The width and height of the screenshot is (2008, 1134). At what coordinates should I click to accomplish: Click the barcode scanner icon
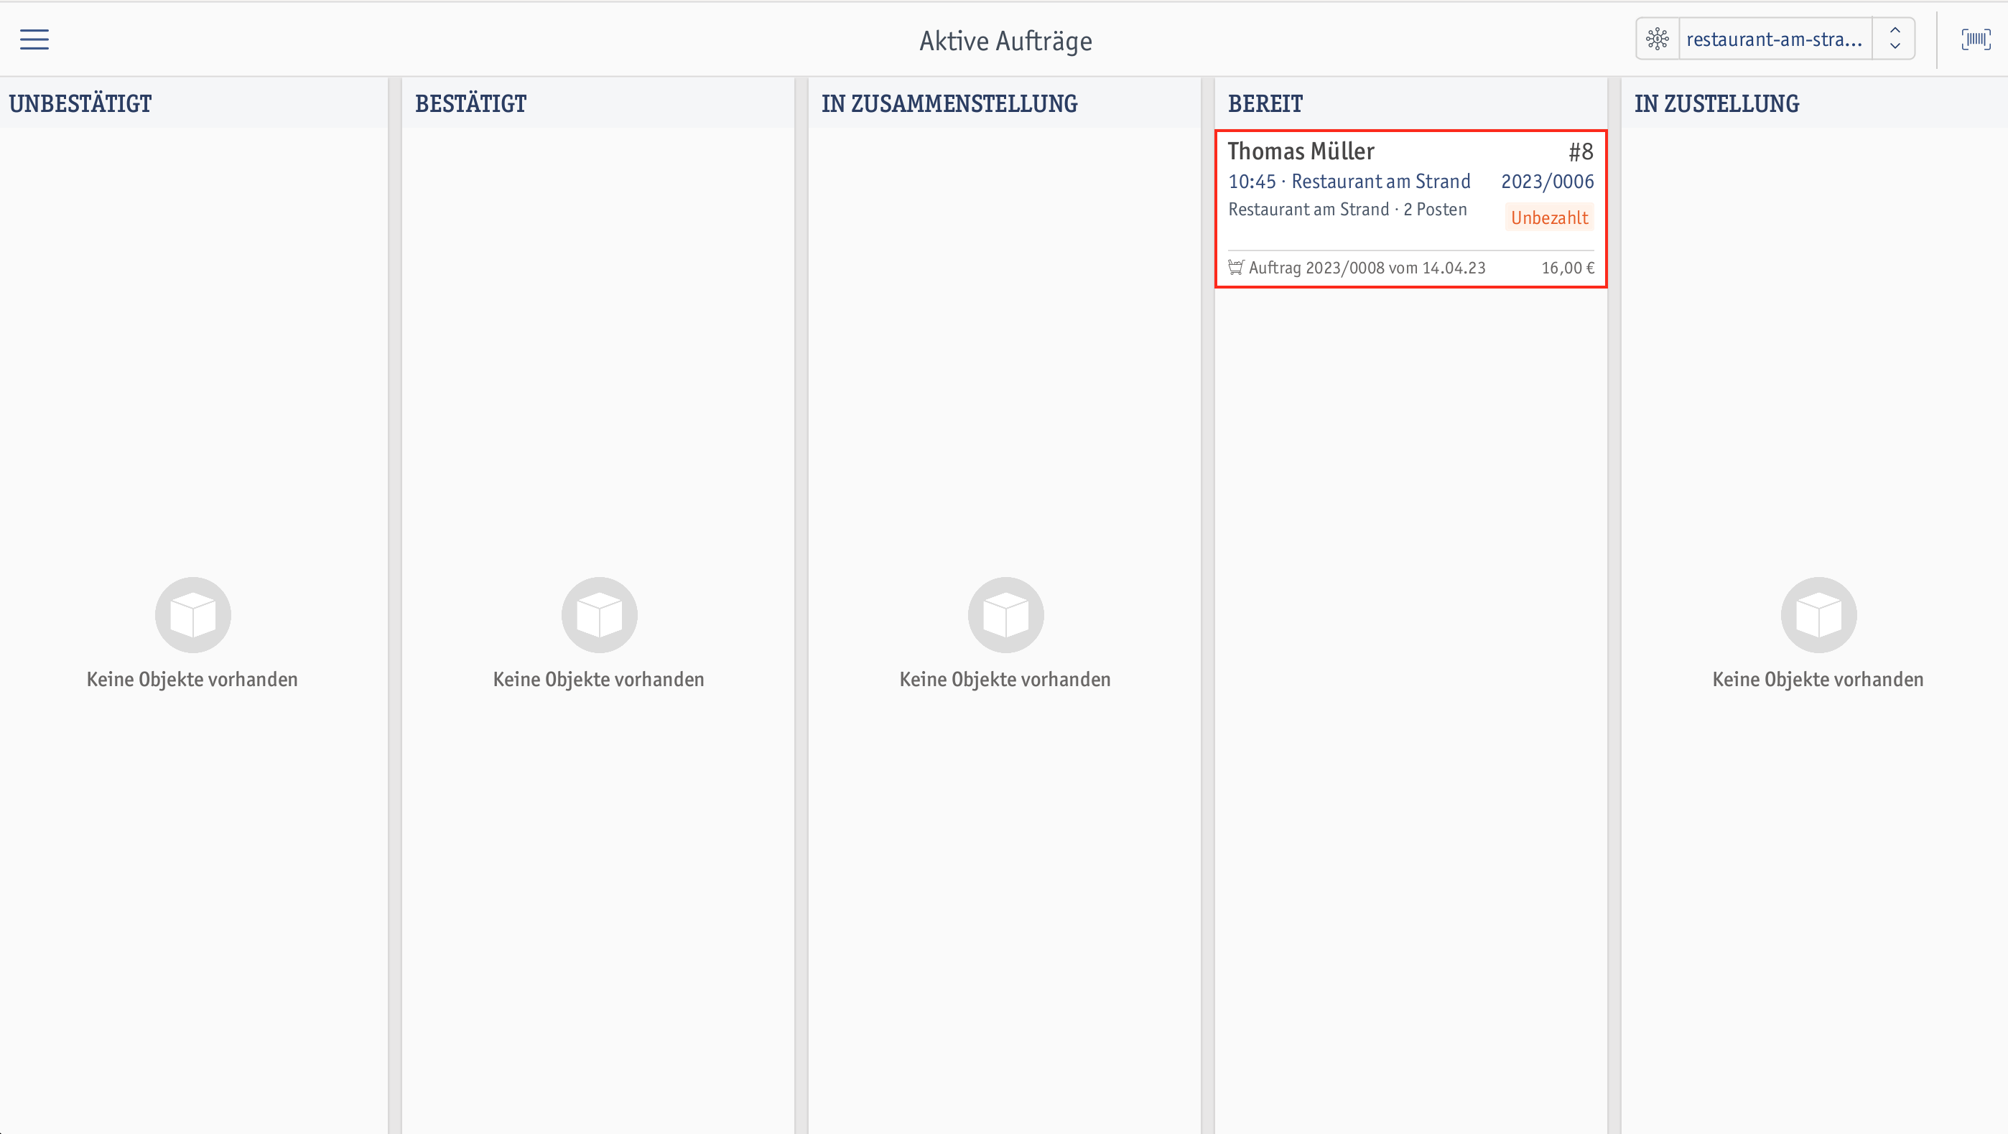point(1975,39)
